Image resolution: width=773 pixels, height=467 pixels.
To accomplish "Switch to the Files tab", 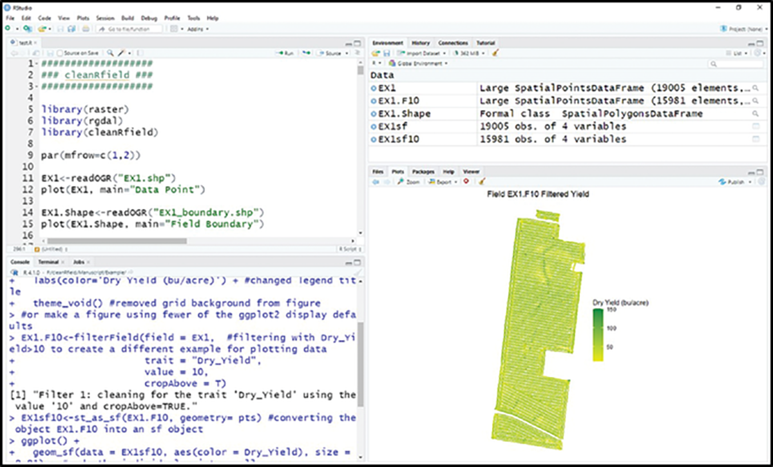I will (x=377, y=172).
